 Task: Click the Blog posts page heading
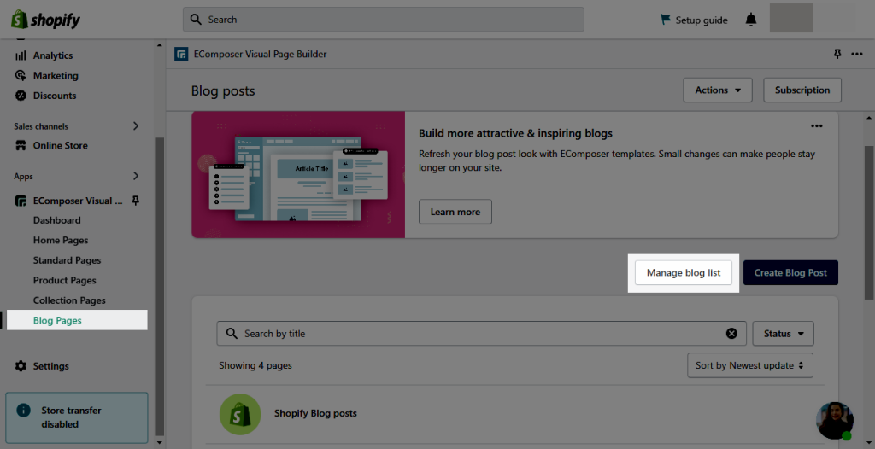coord(223,91)
